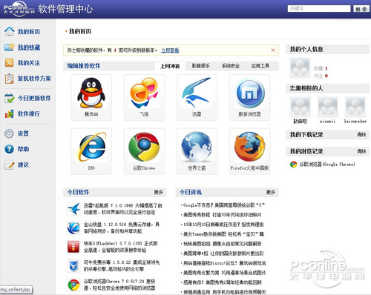Click the 今日更新软件 calendar icon

point(10,98)
